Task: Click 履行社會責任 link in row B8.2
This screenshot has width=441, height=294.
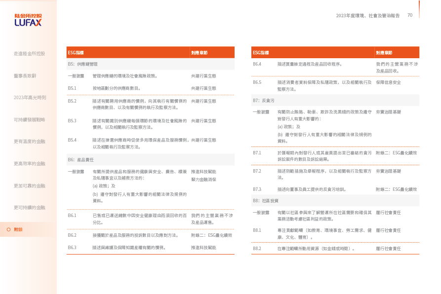Action: (x=388, y=249)
